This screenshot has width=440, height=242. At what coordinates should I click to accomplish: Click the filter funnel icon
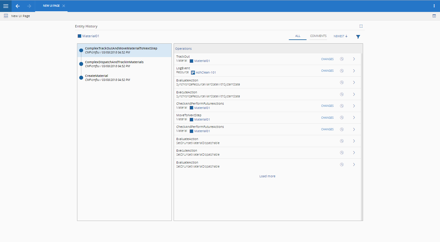pyautogui.click(x=358, y=37)
